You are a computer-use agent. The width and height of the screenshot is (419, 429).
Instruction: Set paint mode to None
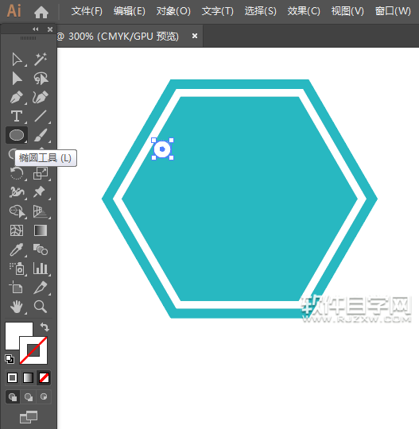[44, 378]
